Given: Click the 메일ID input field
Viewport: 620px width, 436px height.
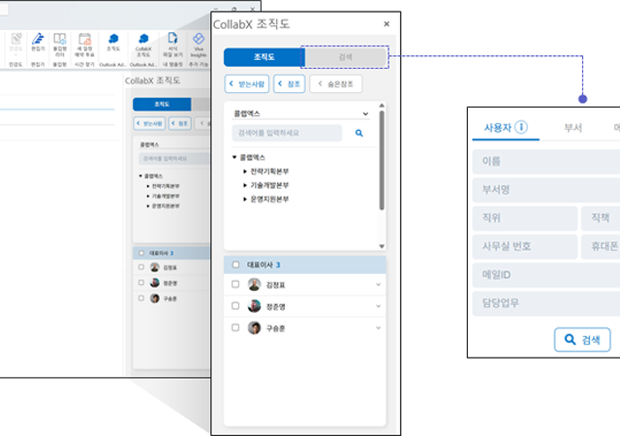Looking at the screenshot, I should coord(546,275).
